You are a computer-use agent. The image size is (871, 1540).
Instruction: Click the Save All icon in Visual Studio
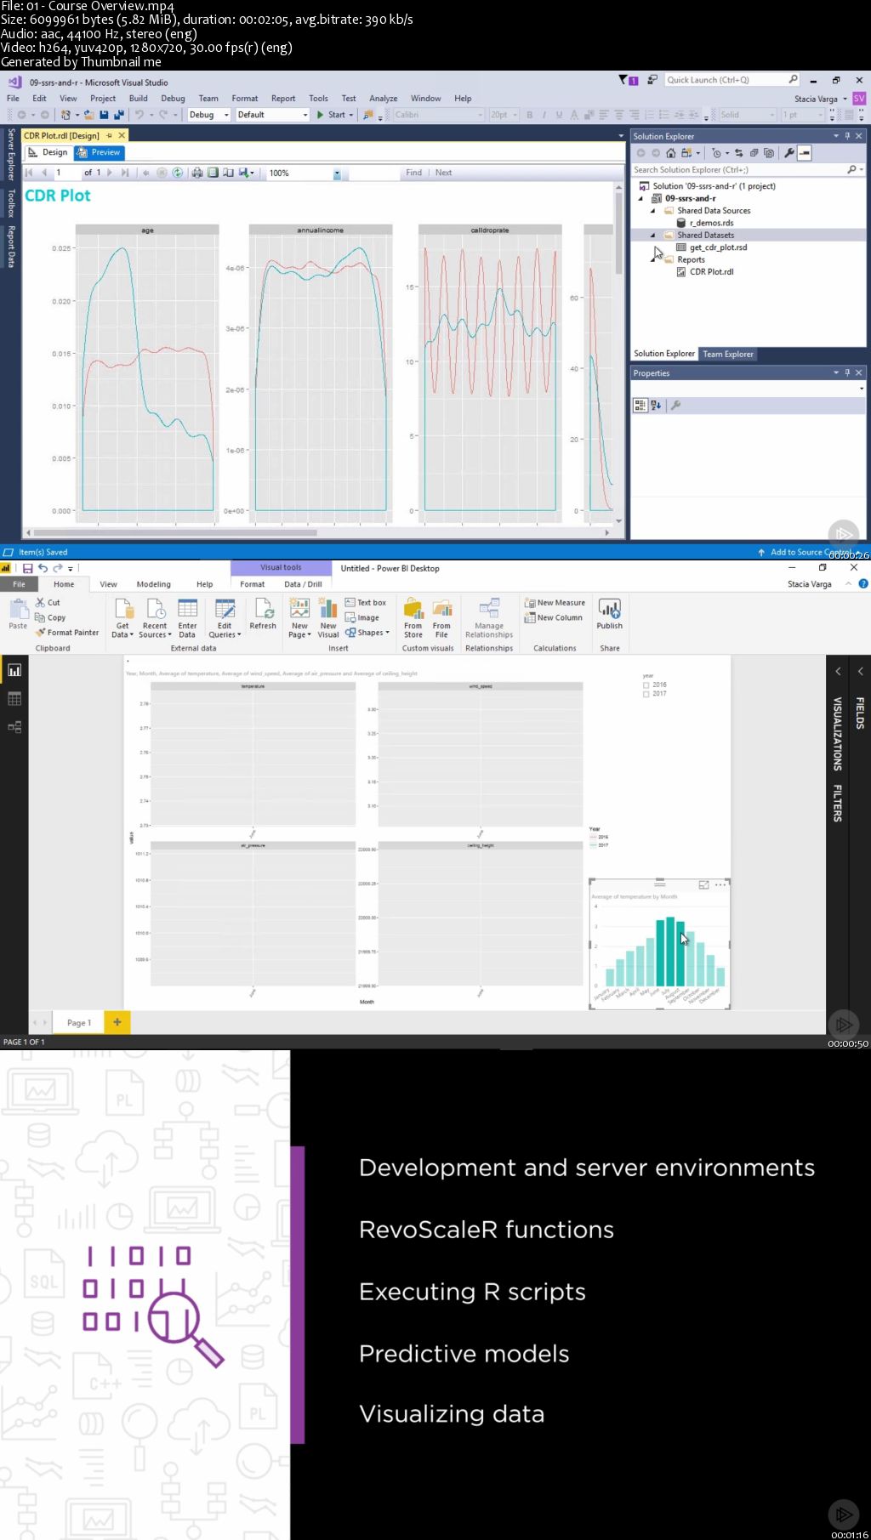pos(118,115)
